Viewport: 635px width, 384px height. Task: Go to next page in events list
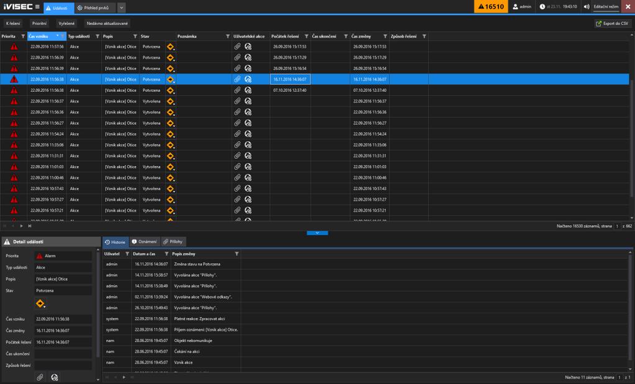click(22, 226)
